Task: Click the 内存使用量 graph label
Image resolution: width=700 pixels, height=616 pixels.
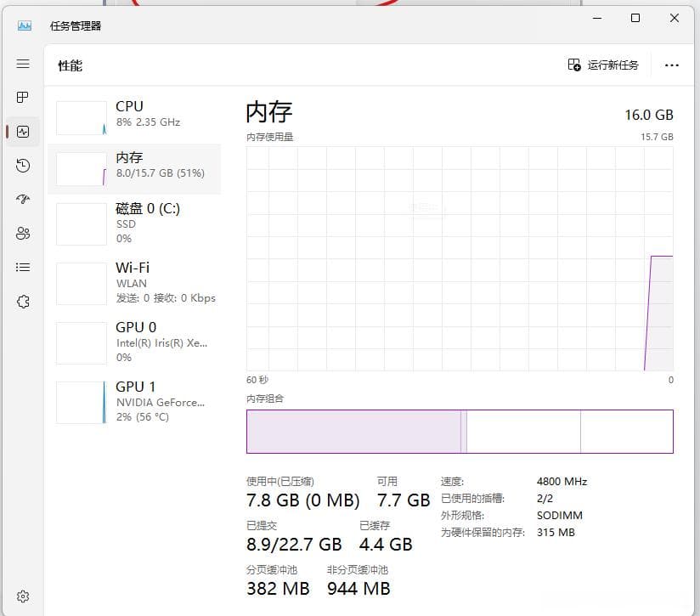Action: 269,137
